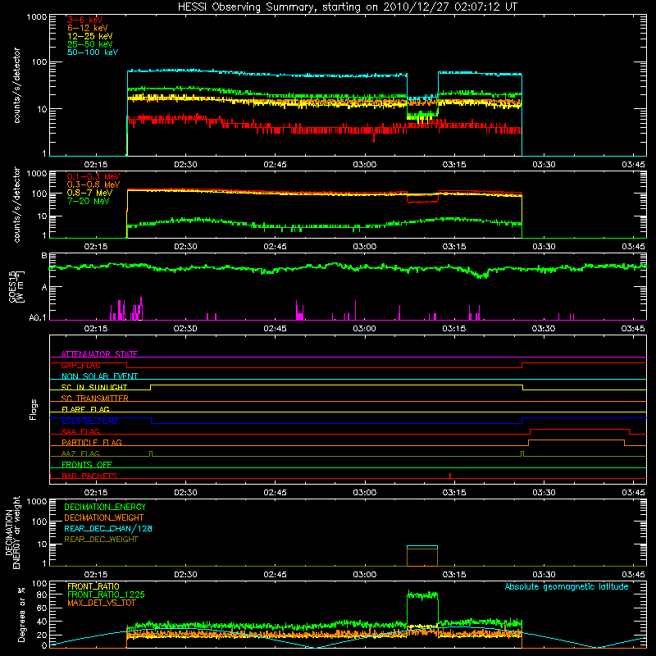Select the ECLIPSE_FLAG label
The height and width of the screenshot is (656, 656).
[89, 421]
